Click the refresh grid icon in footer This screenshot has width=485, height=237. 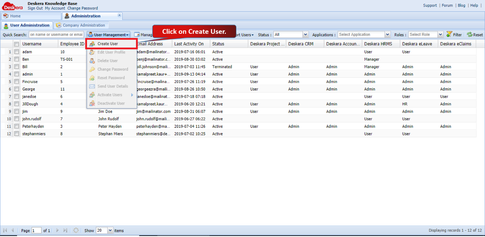pos(76,230)
